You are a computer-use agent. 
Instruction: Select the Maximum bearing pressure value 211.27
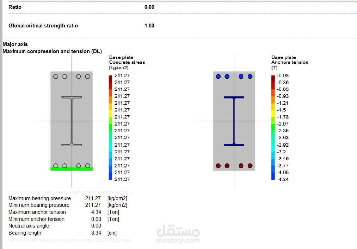[x=93, y=198]
